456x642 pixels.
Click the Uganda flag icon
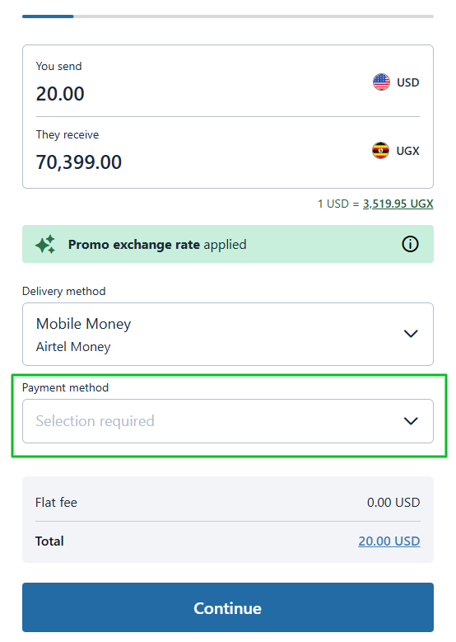point(380,151)
